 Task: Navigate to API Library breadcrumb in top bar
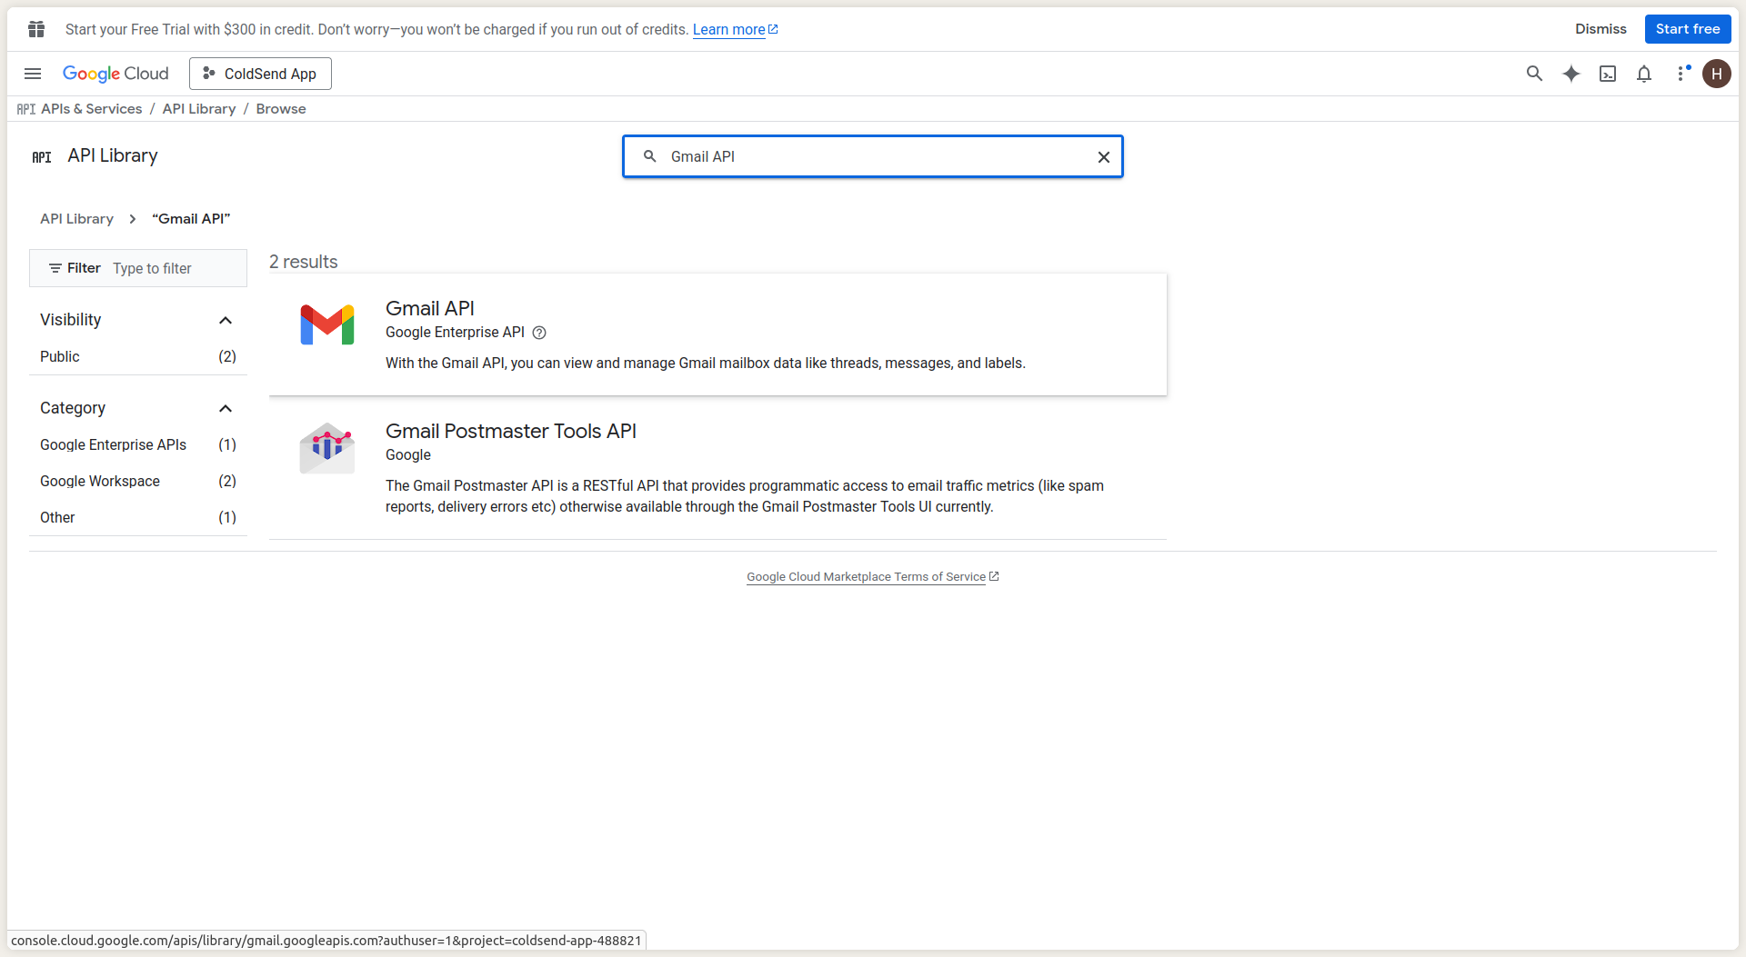click(x=198, y=109)
